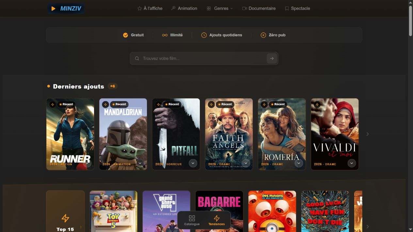The image size is (413, 232).
Task: Click the MINZIV logo
Action: coord(66,8)
